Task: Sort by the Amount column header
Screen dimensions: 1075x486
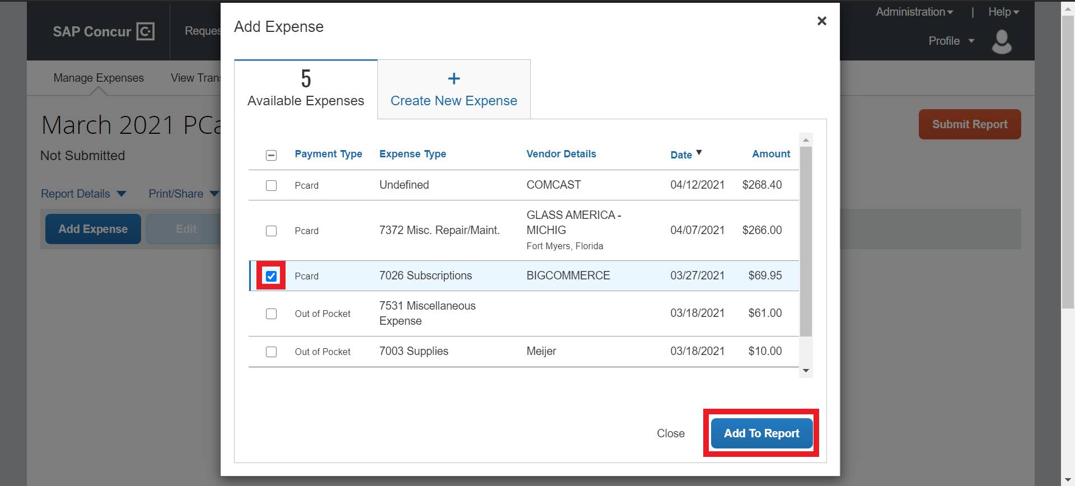Action: point(770,154)
